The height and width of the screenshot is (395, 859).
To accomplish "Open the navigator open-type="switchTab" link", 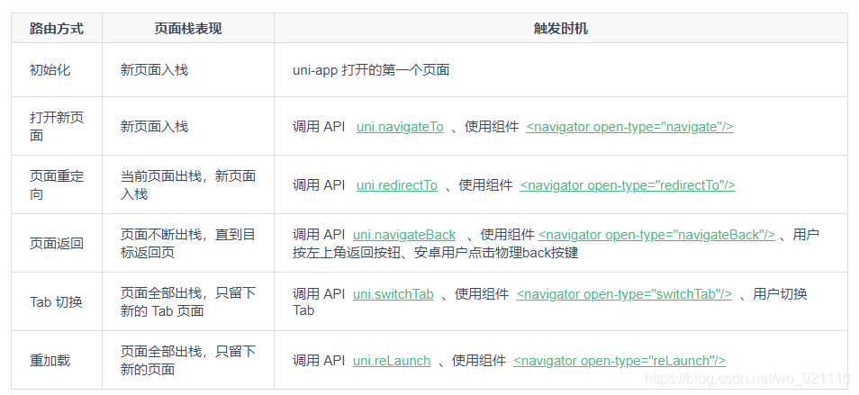I will [624, 294].
